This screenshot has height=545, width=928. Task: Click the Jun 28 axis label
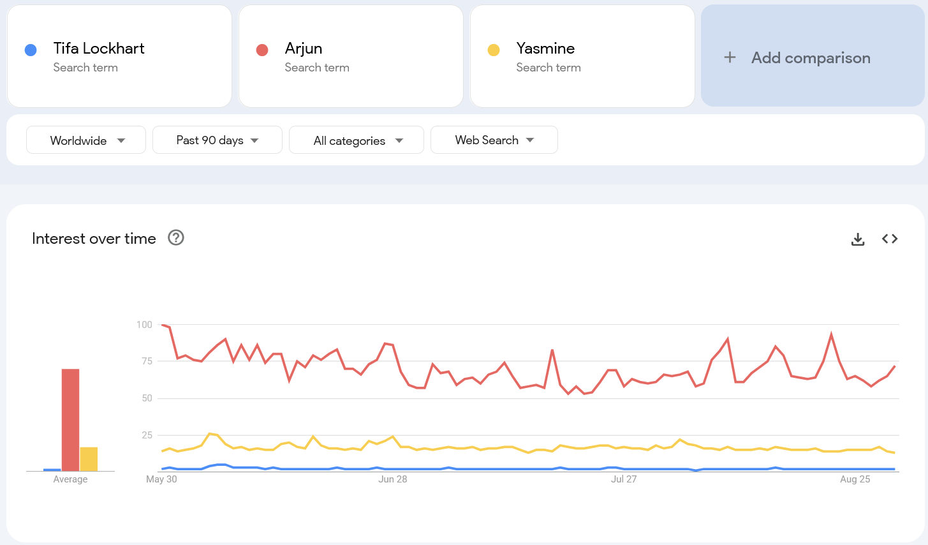coord(393,479)
